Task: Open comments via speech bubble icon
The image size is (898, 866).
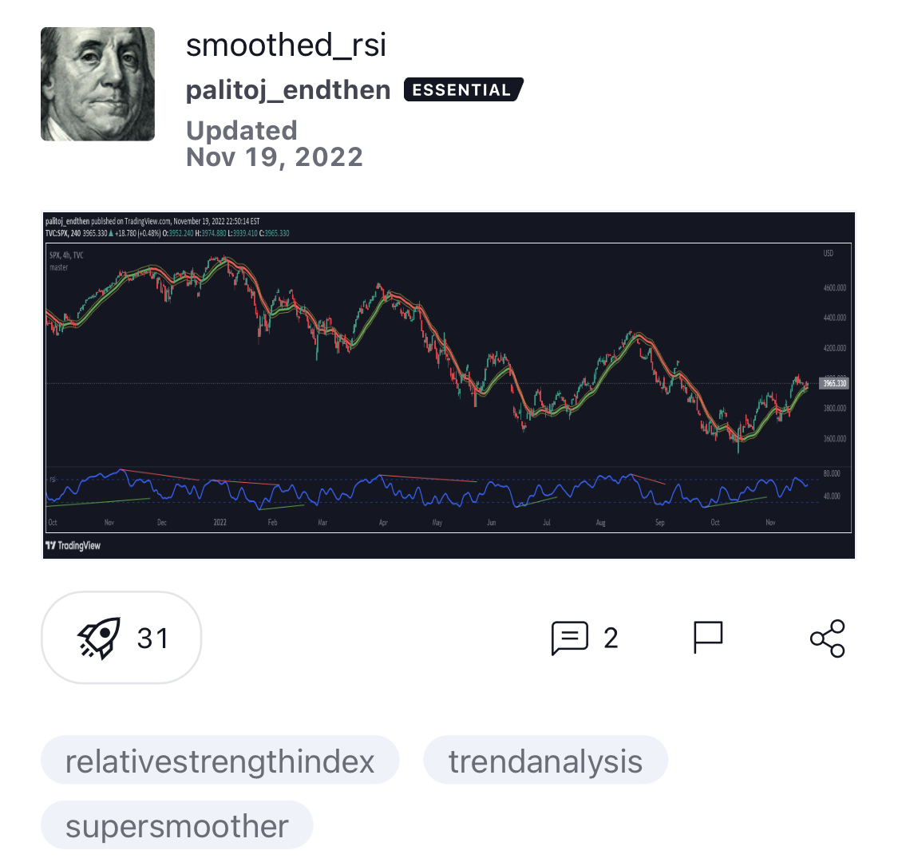Action: coord(570,638)
